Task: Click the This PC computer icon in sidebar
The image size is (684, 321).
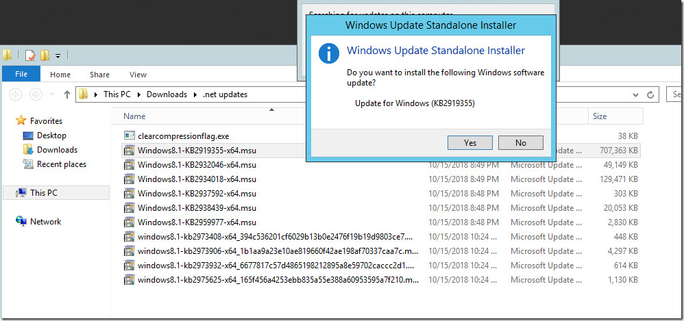Action: coord(21,192)
